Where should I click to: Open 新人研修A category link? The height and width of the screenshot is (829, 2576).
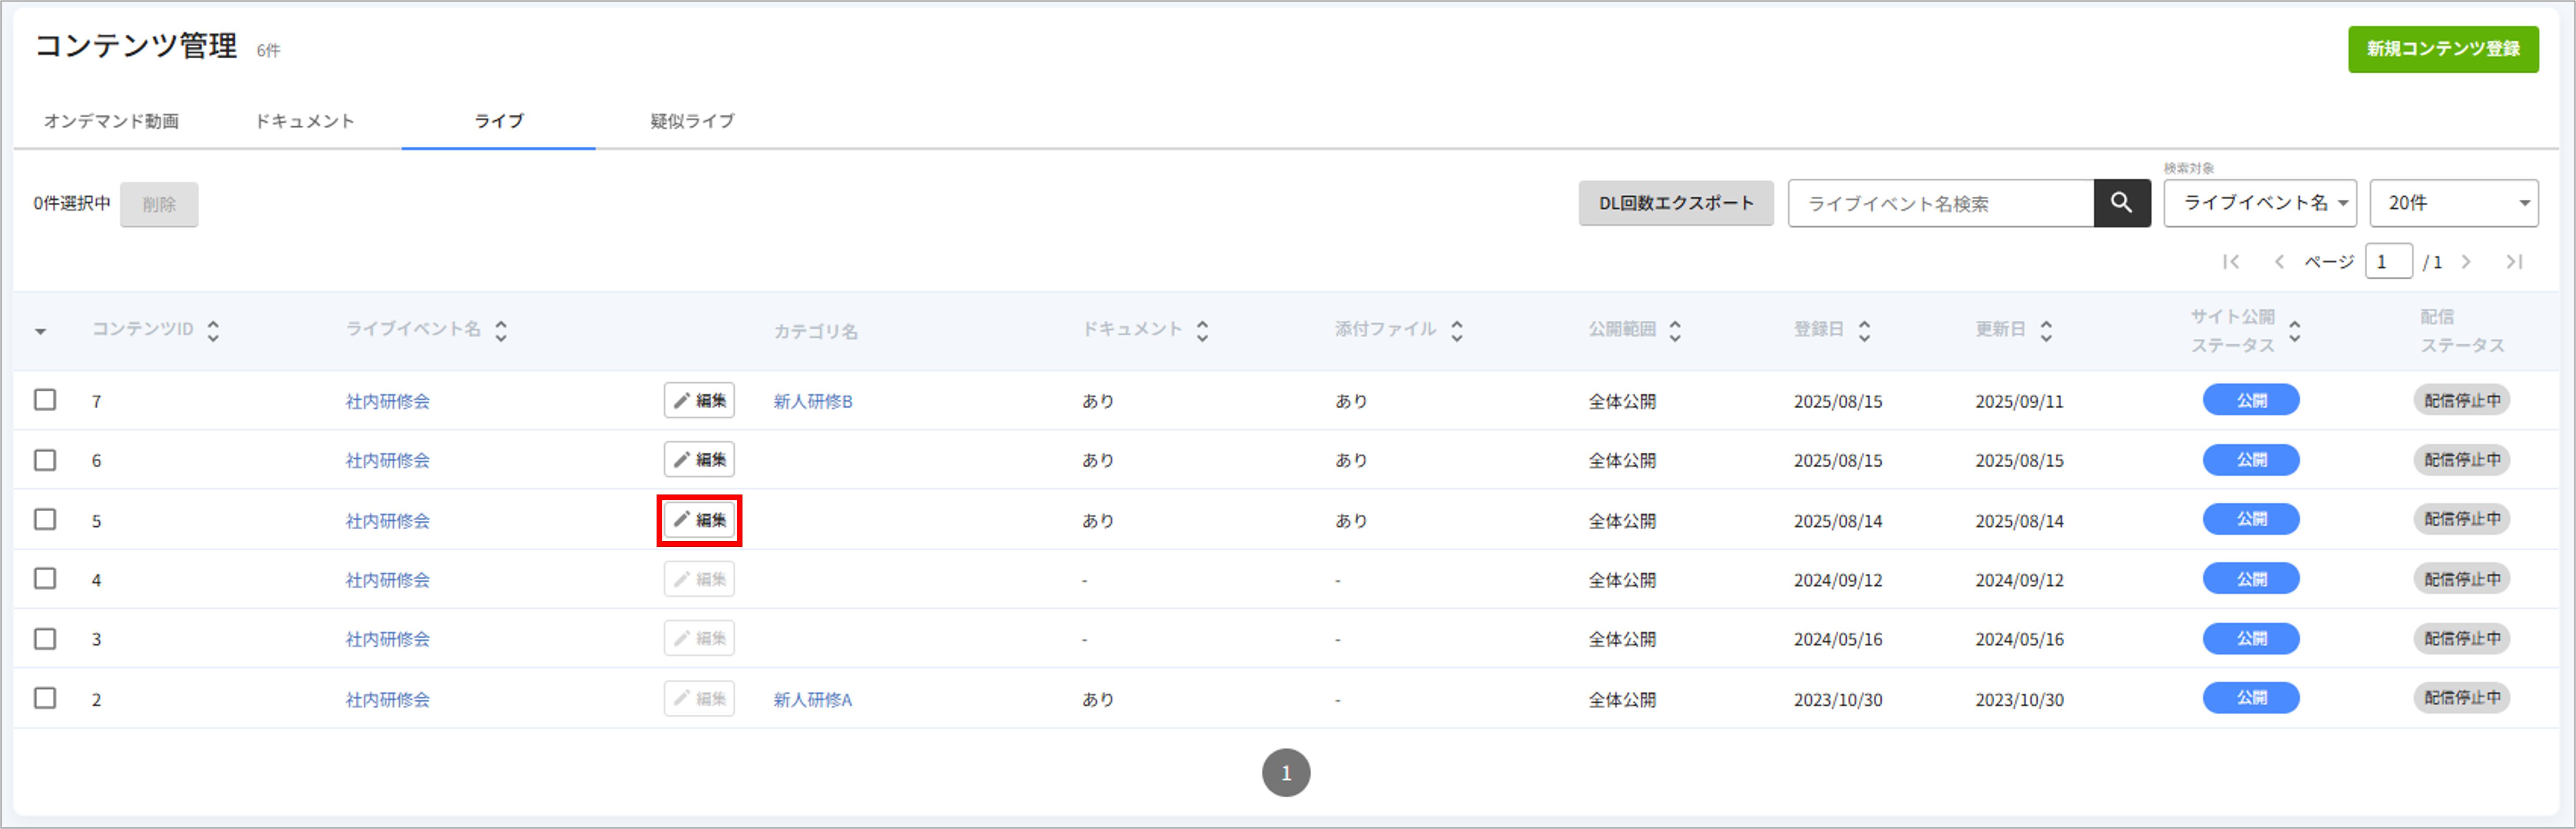click(x=813, y=699)
